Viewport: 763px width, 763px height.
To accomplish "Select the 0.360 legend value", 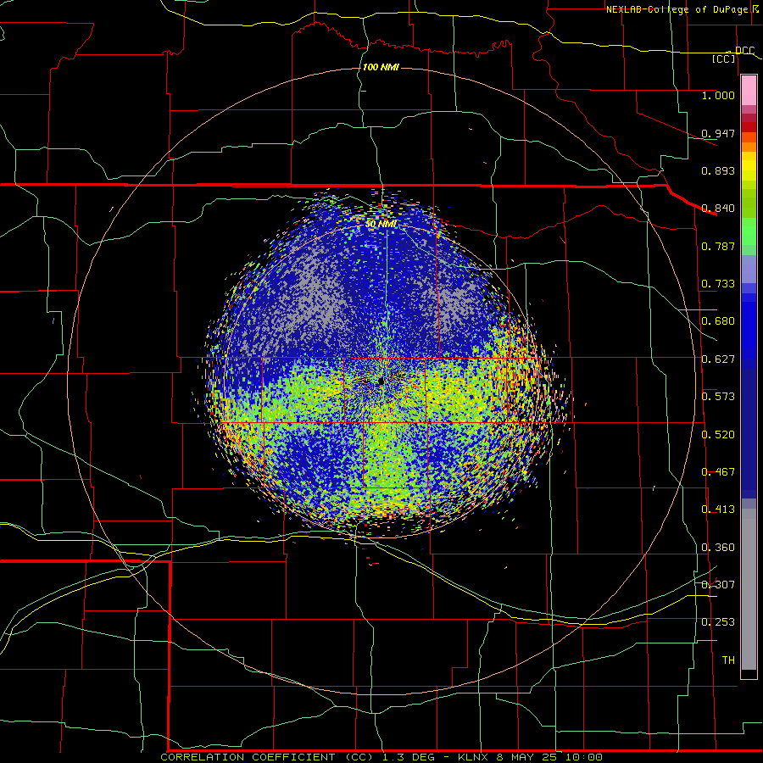I will click(718, 548).
